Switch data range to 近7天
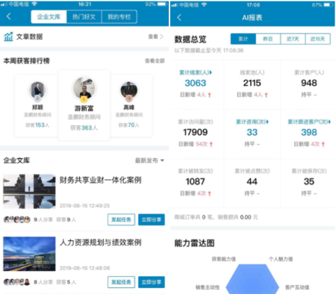 [x=293, y=39]
